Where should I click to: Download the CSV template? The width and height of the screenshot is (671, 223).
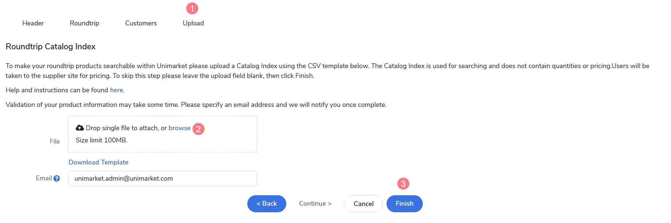(x=98, y=162)
